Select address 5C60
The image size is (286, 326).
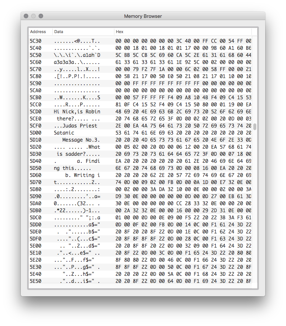(36, 62)
